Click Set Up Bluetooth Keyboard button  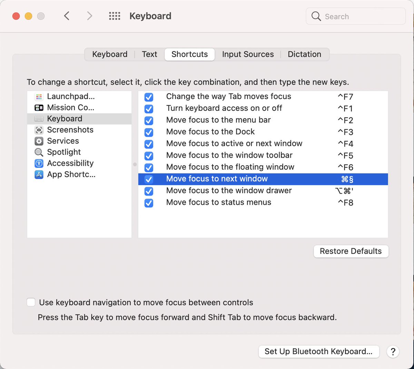[319, 351]
